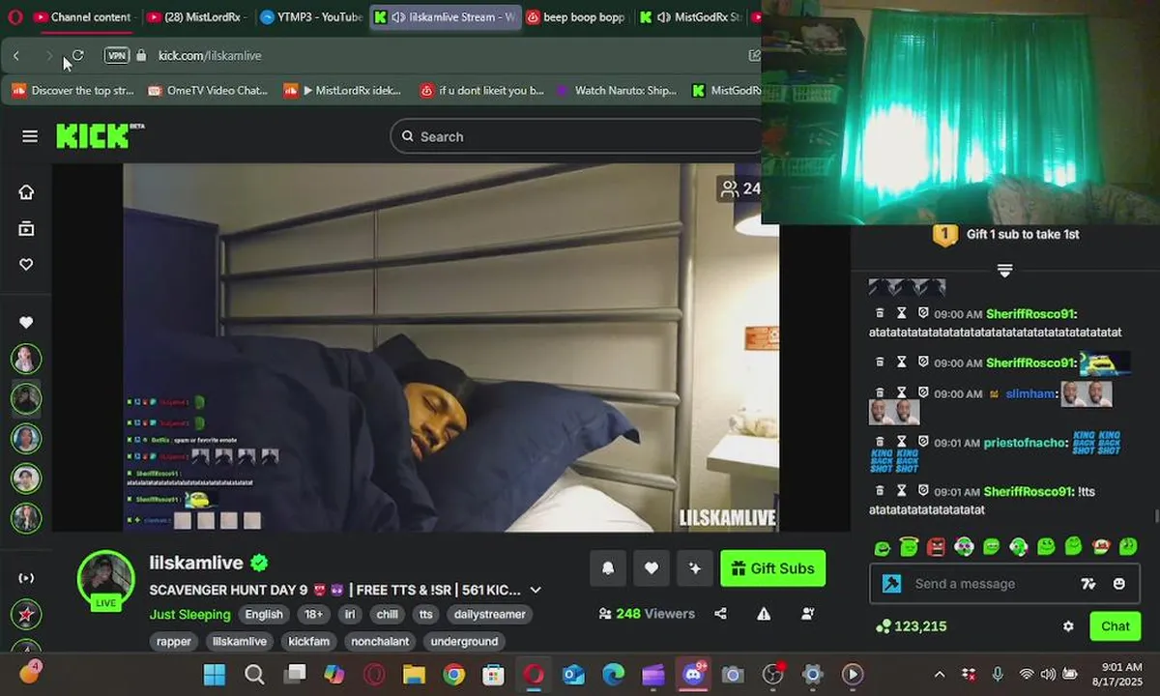This screenshot has width=1160, height=696.
Task: Reload the page in browser
Action: click(x=78, y=56)
